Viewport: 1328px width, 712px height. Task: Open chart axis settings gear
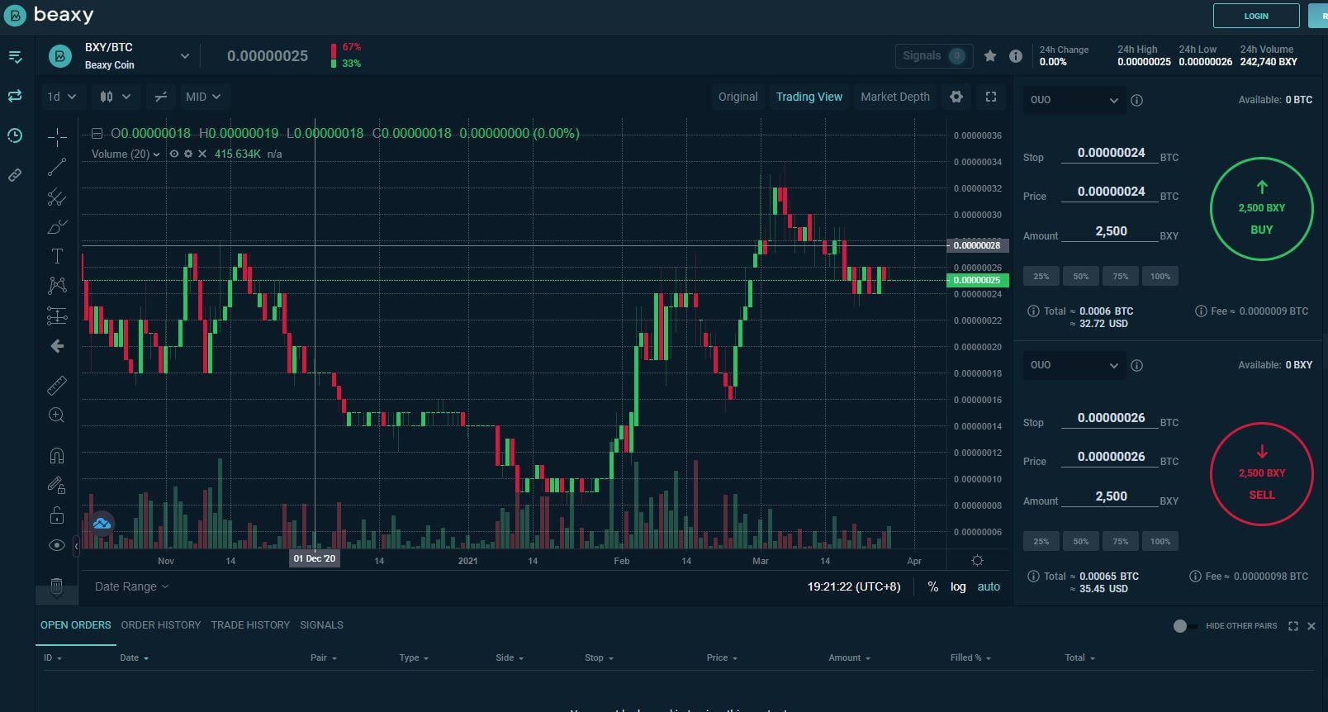[977, 561]
